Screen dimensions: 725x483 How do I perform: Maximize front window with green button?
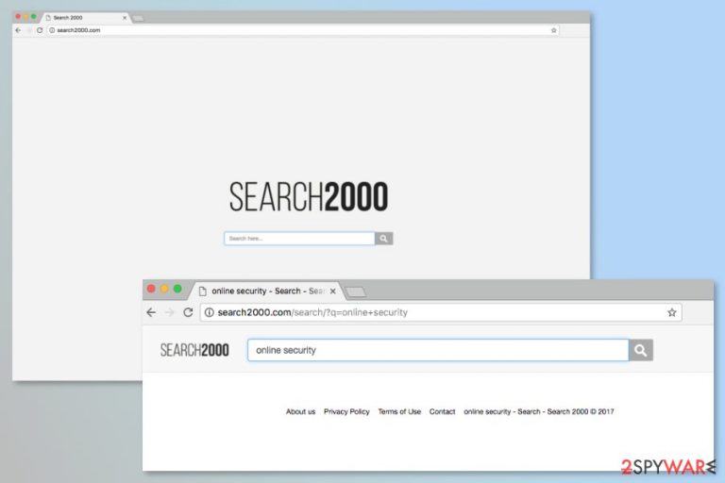tap(177, 289)
